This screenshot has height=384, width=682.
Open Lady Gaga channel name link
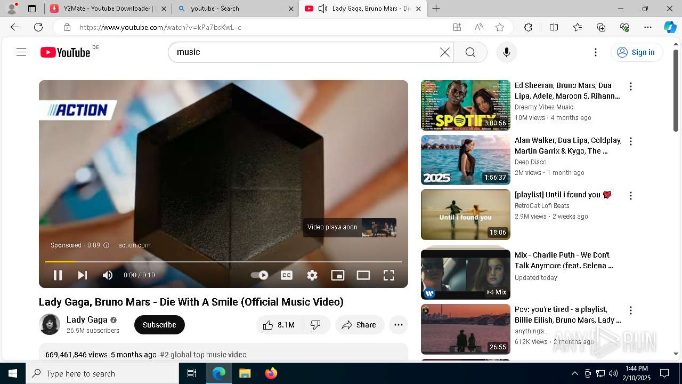(x=87, y=319)
